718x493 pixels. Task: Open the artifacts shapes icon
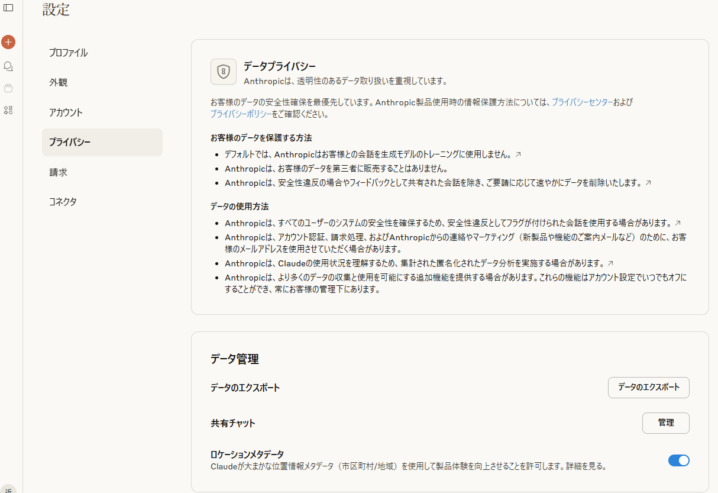point(8,110)
